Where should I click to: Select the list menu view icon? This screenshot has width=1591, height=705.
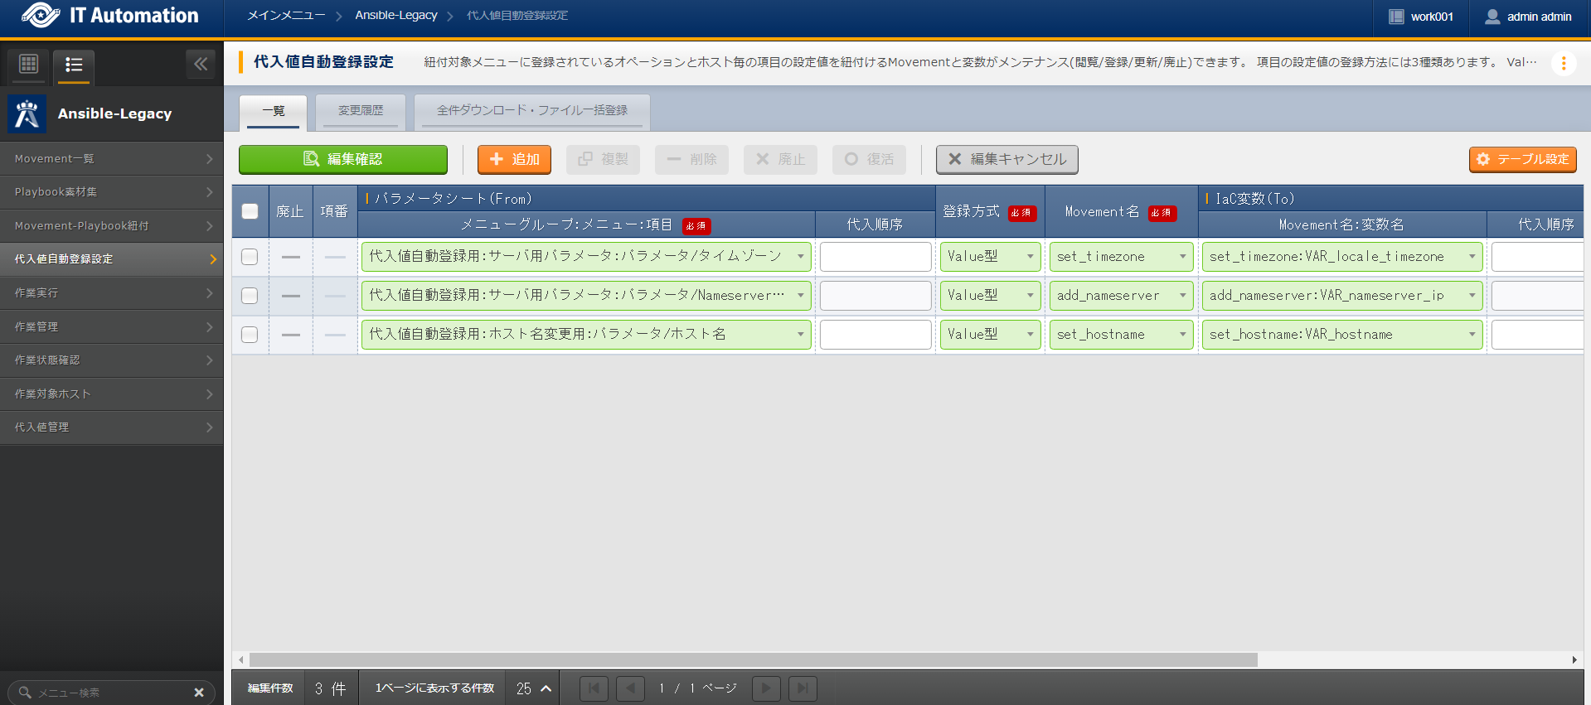point(74,65)
